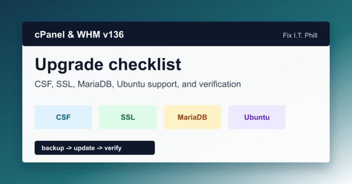Click the subtitle starting with 'CSF, SSL, MariaDB'

pos(137,84)
